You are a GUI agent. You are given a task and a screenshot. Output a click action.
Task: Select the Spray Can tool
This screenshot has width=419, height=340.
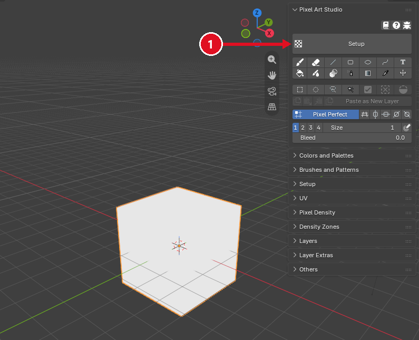(x=350, y=73)
